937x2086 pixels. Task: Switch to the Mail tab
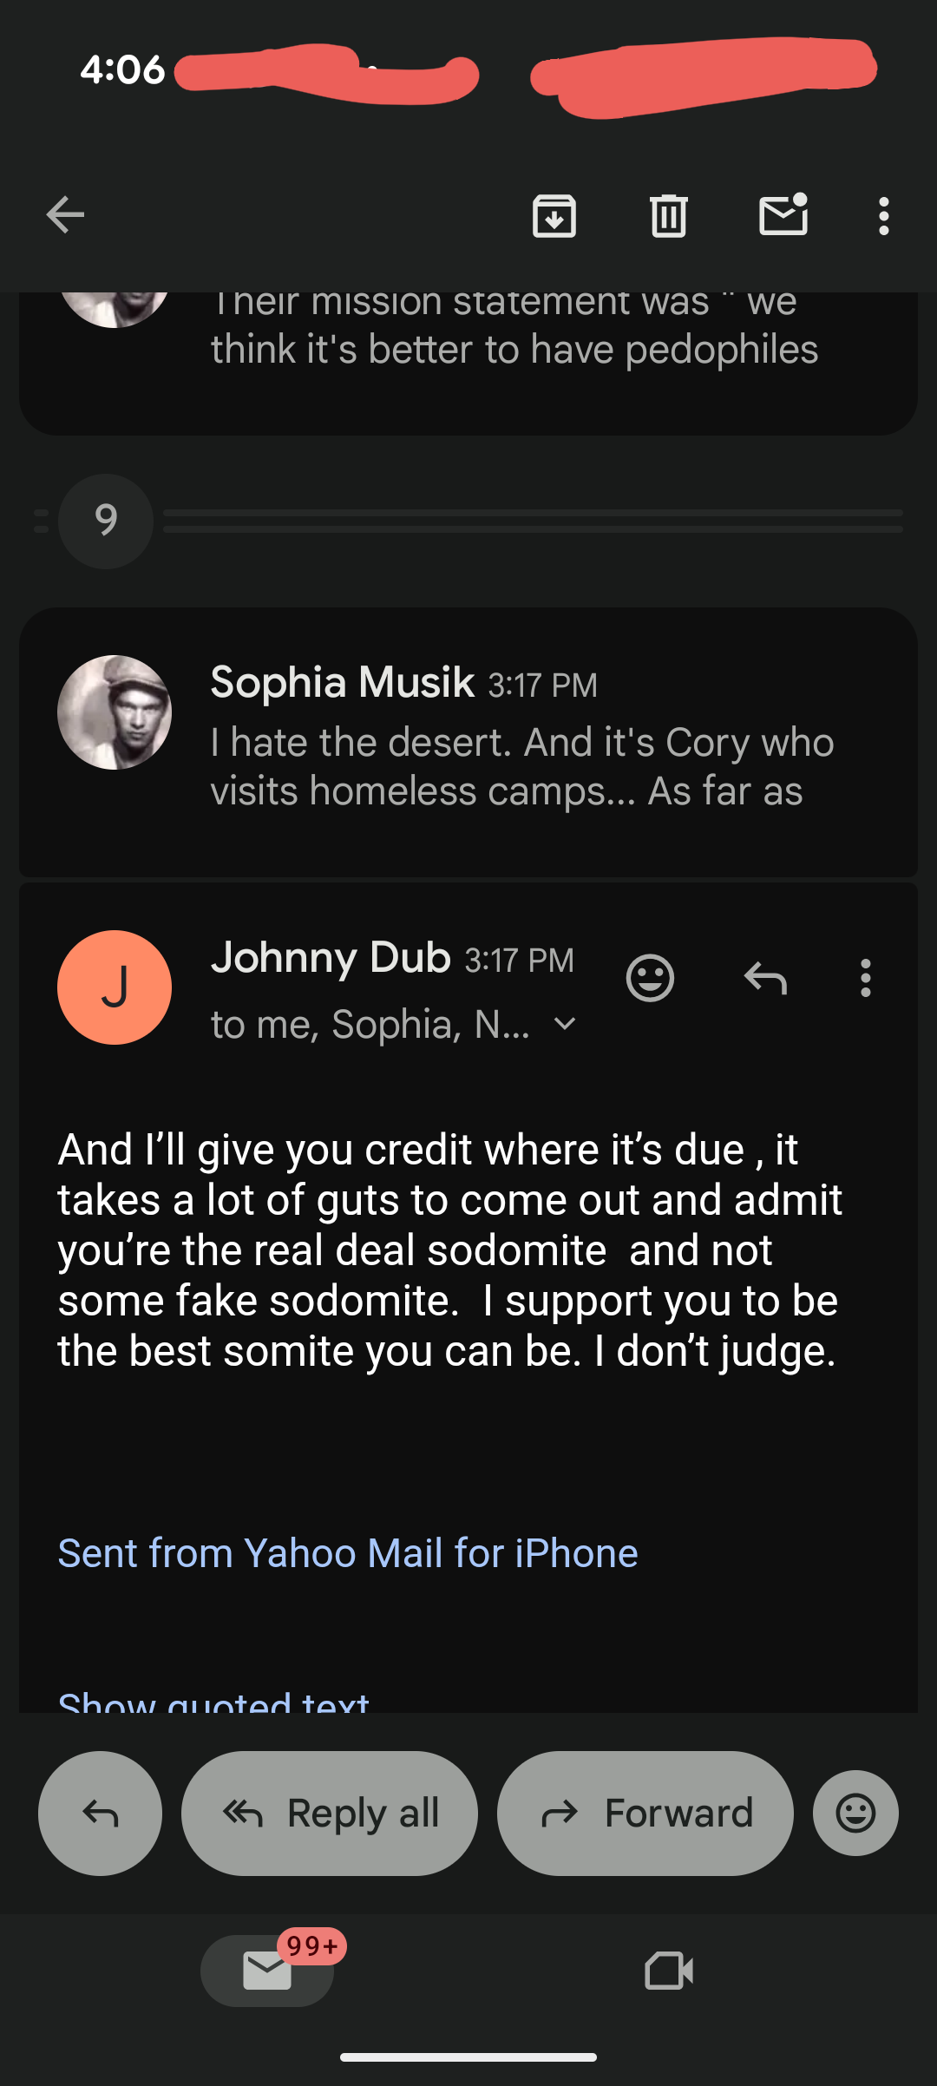click(267, 1971)
